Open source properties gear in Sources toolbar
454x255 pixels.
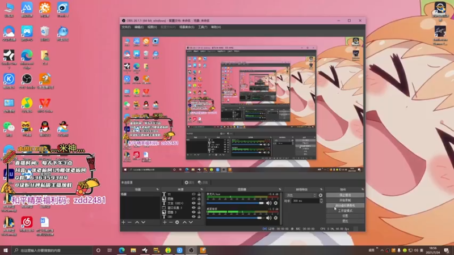177,222
